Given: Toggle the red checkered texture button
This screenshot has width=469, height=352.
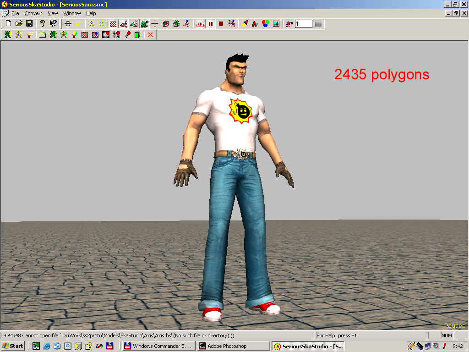Looking at the screenshot, I should click(x=113, y=24).
